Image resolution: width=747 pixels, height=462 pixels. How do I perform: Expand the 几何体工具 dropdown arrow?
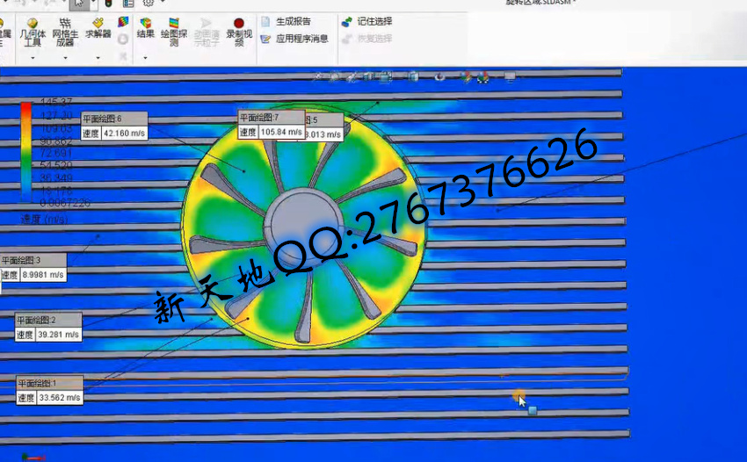[x=33, y=58]
